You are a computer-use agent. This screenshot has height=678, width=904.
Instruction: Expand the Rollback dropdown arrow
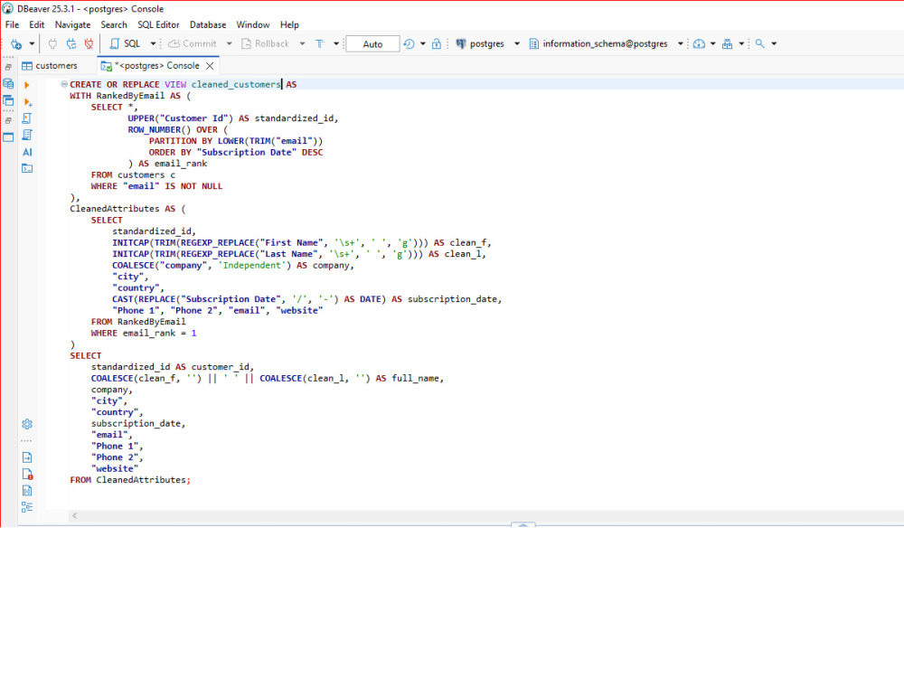pos(302,43)
